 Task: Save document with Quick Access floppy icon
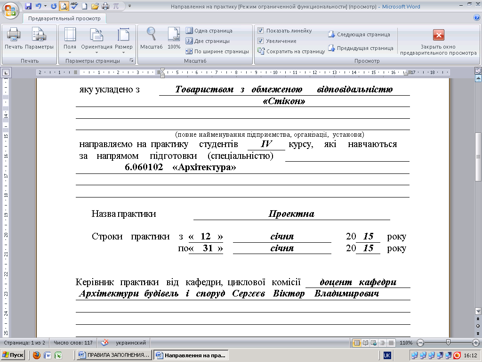(x=28, y=6)
